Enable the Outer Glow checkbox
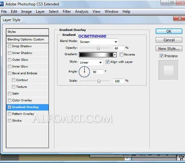Image resolution: width=185 pixels, height=163 pixels. point(9,60)
